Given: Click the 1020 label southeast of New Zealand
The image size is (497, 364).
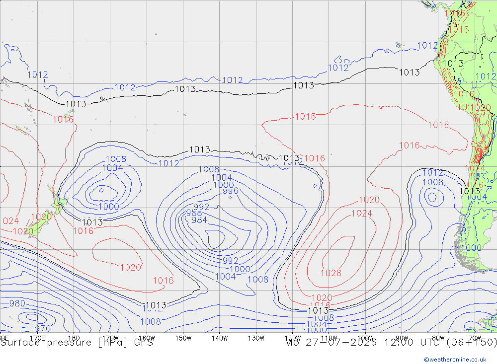Looking at the screenshot, I should pyautogui.click(x=131, y=268).
